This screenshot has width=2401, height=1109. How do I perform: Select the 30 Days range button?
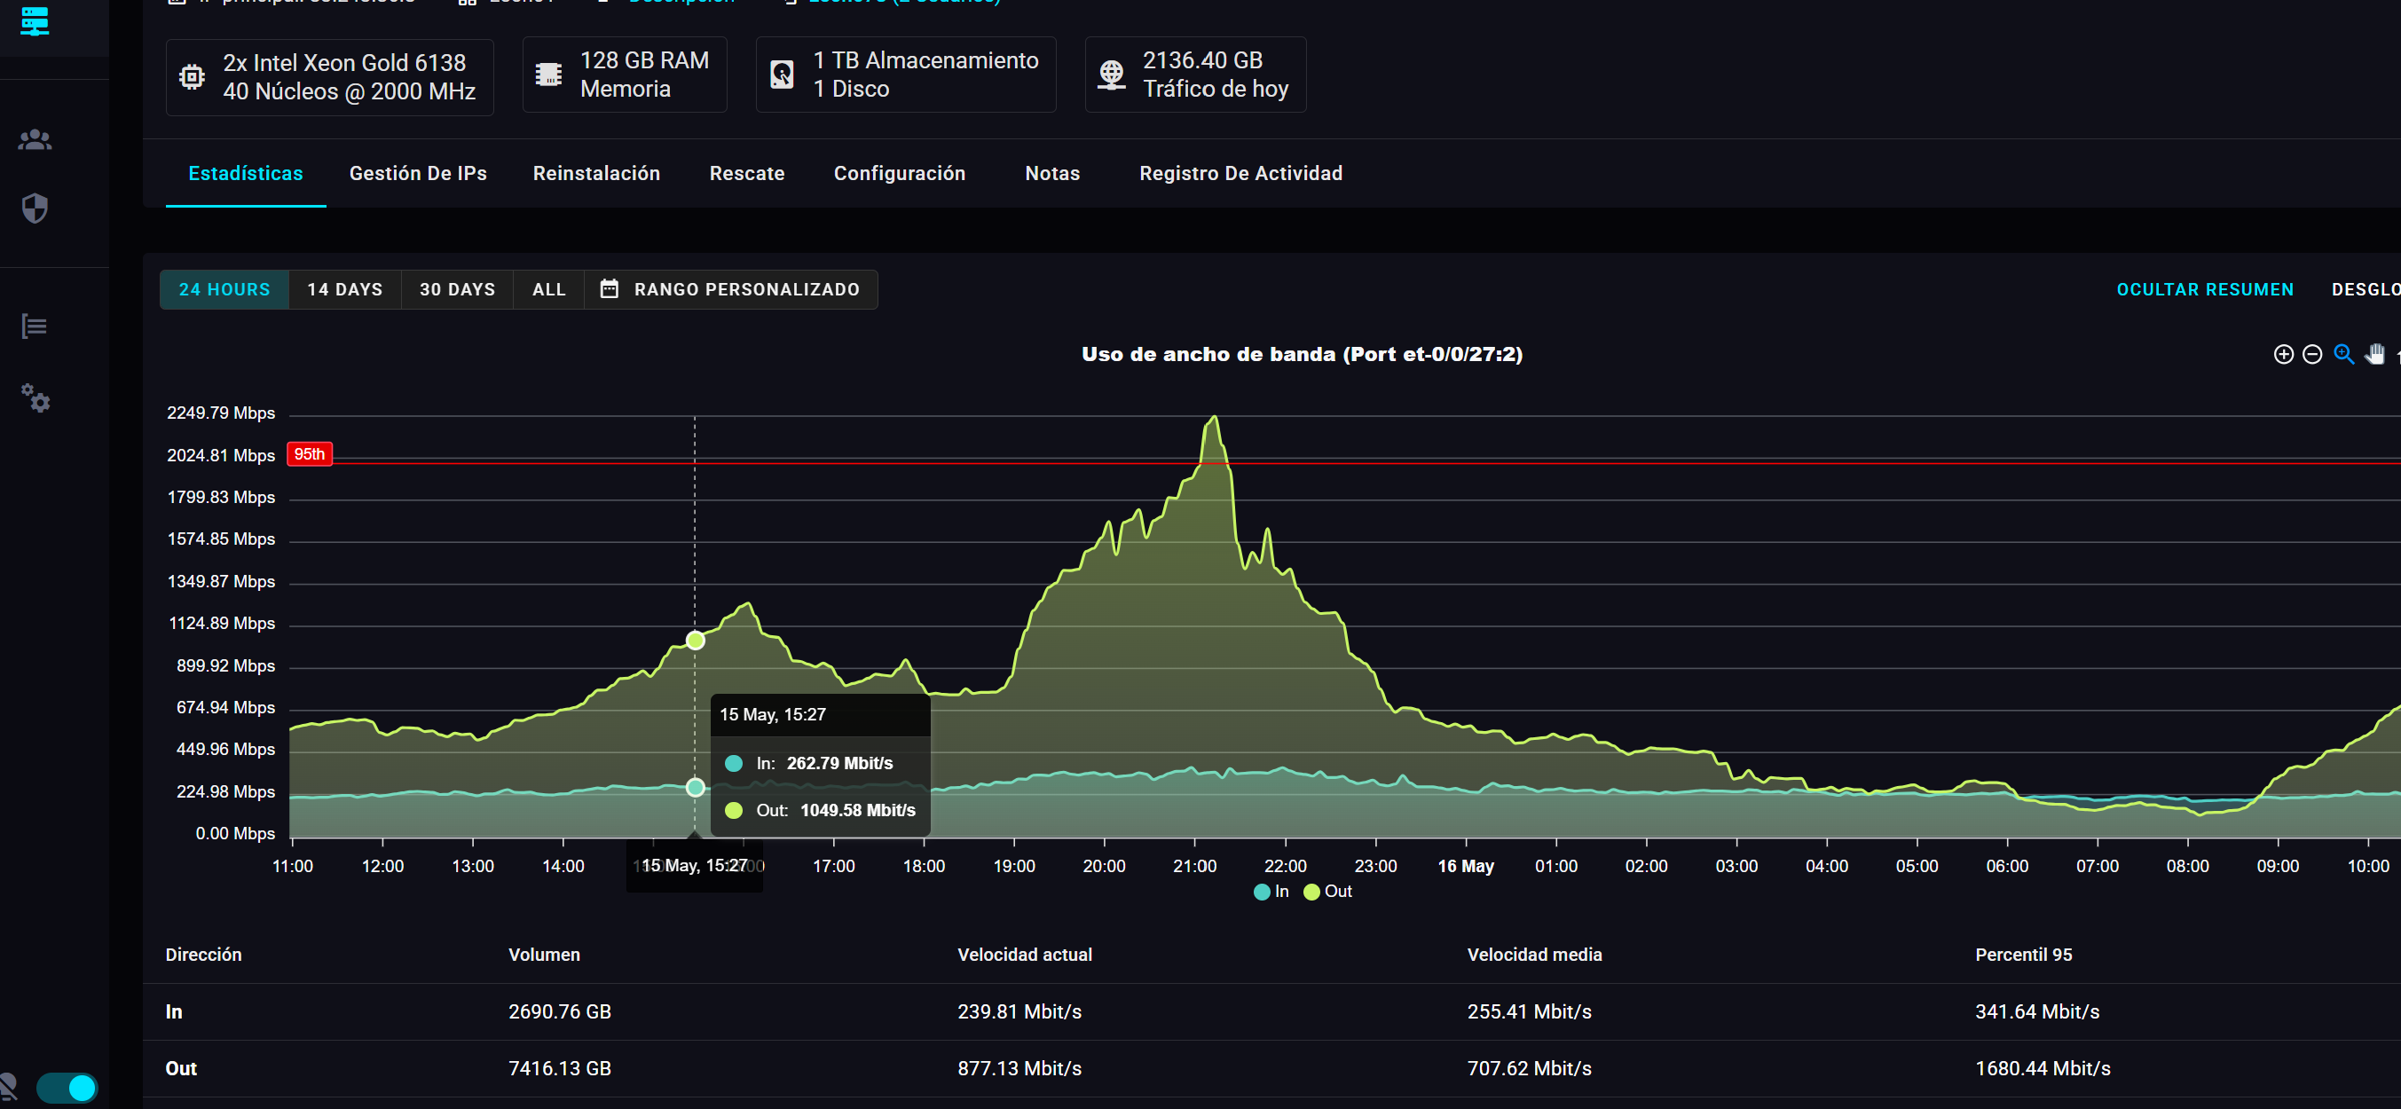coord(457,290)
